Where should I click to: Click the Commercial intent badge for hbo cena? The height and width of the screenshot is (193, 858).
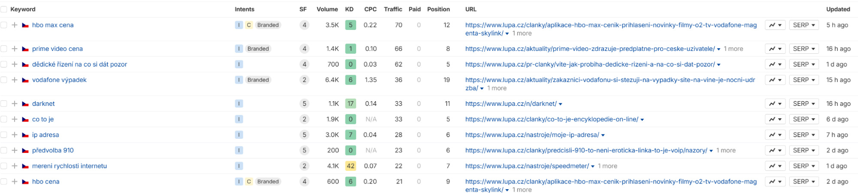(249, 182)
